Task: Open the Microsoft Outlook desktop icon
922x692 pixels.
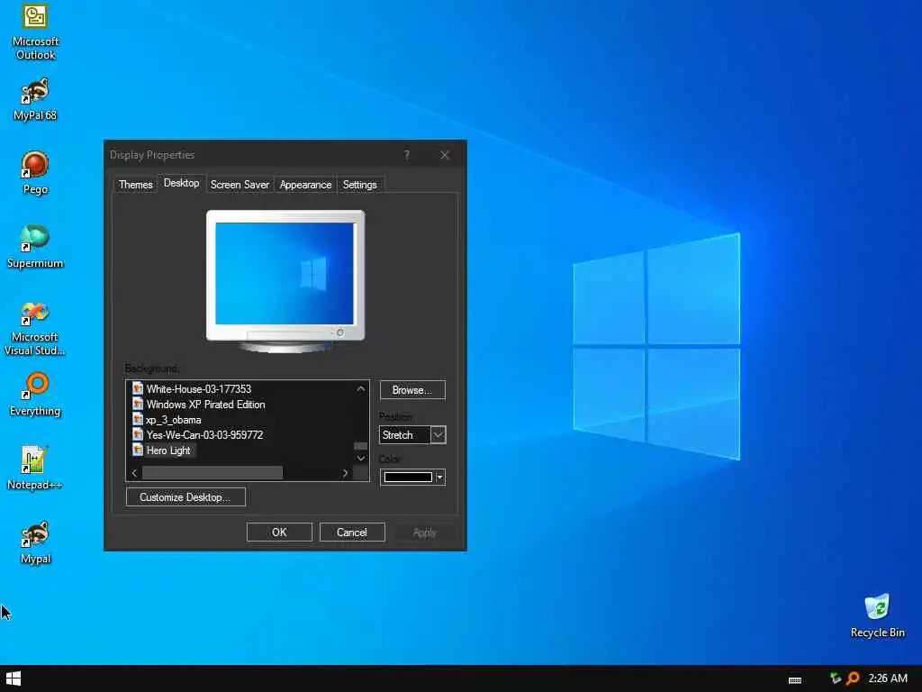Action: pyautogui.click(x=35, y=32)
